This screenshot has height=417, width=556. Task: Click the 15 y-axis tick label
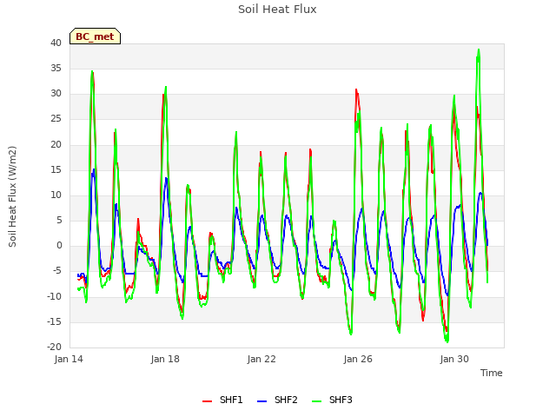click(x=56, y=169)
